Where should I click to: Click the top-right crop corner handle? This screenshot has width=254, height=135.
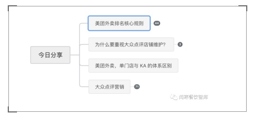pos(243,8)
